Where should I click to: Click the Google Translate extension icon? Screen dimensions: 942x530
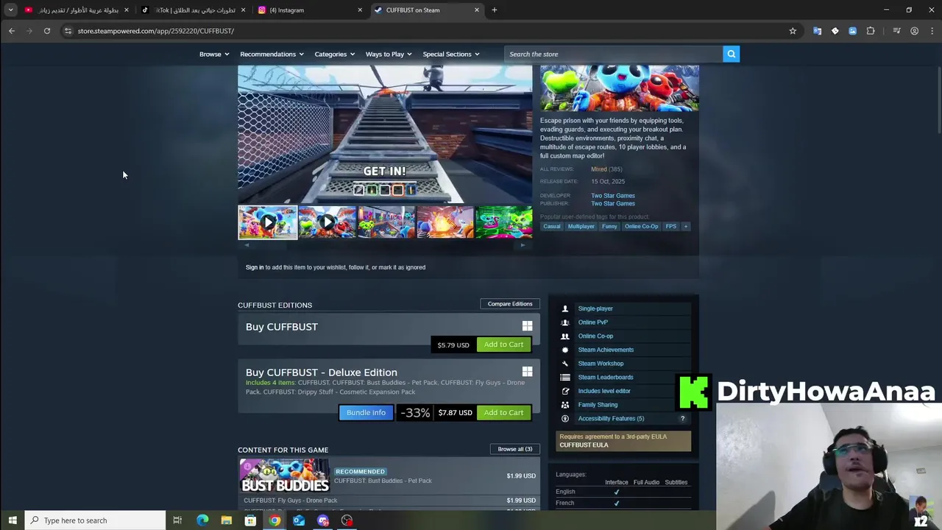click(817, 31)
